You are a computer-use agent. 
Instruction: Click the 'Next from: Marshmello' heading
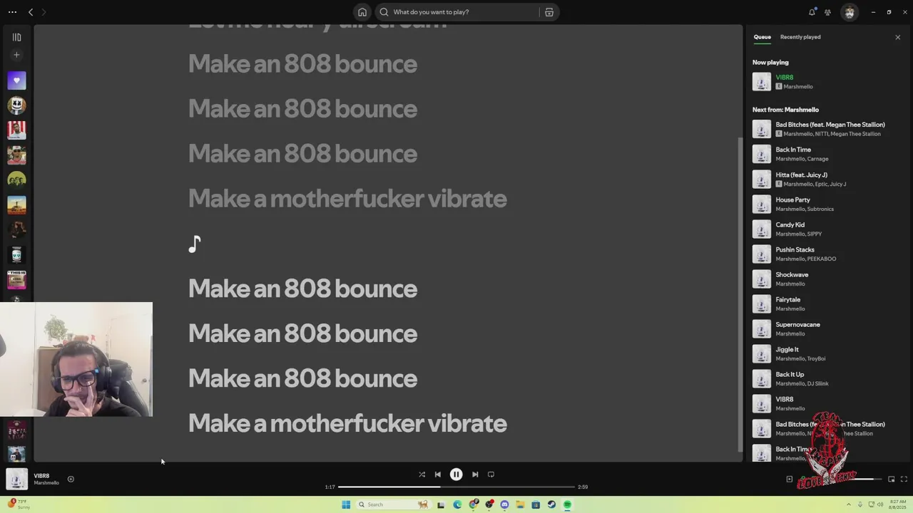(x=785, y=110)
